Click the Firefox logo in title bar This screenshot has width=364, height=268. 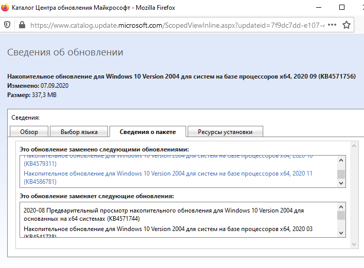(x=5, y=7)
